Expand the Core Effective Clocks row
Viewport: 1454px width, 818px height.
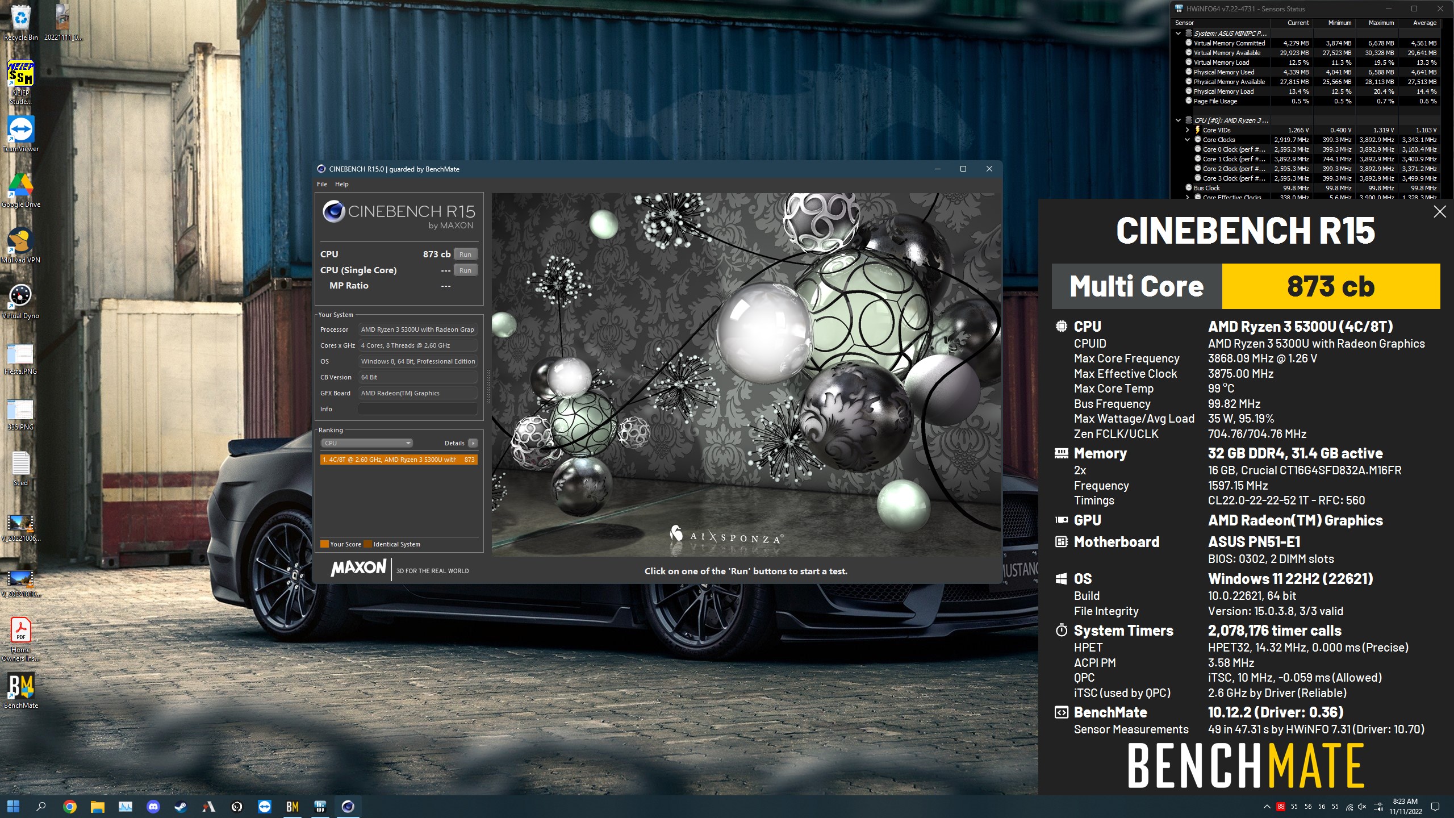click(1188, 197)
